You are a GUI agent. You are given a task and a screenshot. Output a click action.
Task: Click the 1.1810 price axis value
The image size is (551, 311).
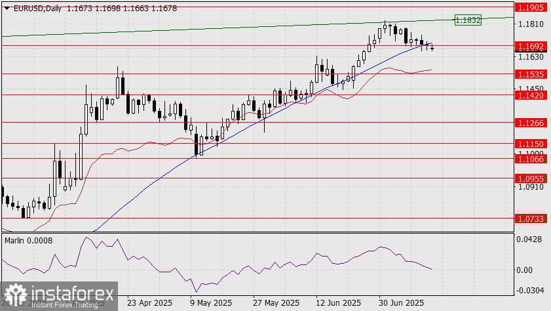[531, 24]
